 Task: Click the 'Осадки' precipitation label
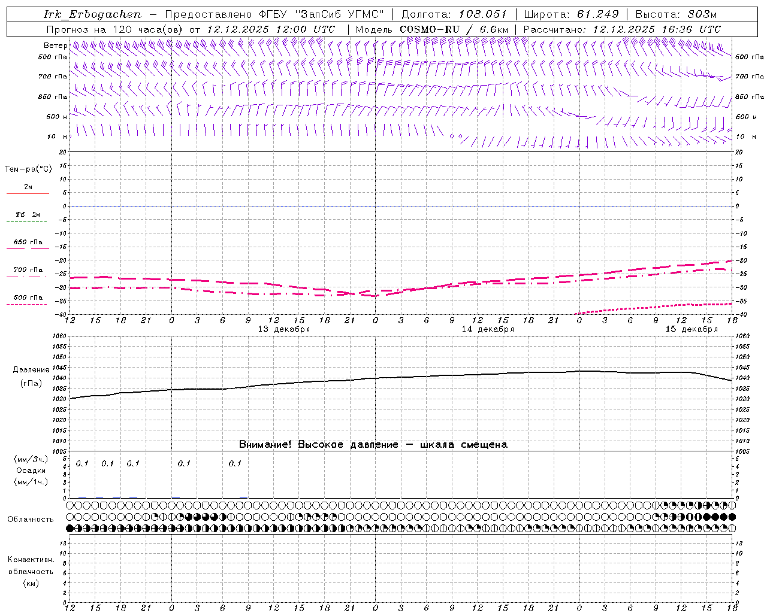point(31,471)
